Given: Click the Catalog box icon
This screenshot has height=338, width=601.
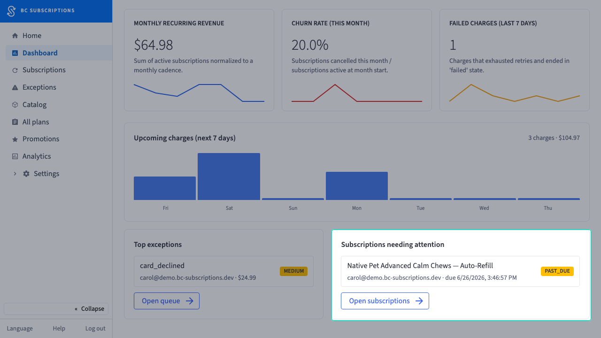Looking at the screenshot, I should point(15,105).
